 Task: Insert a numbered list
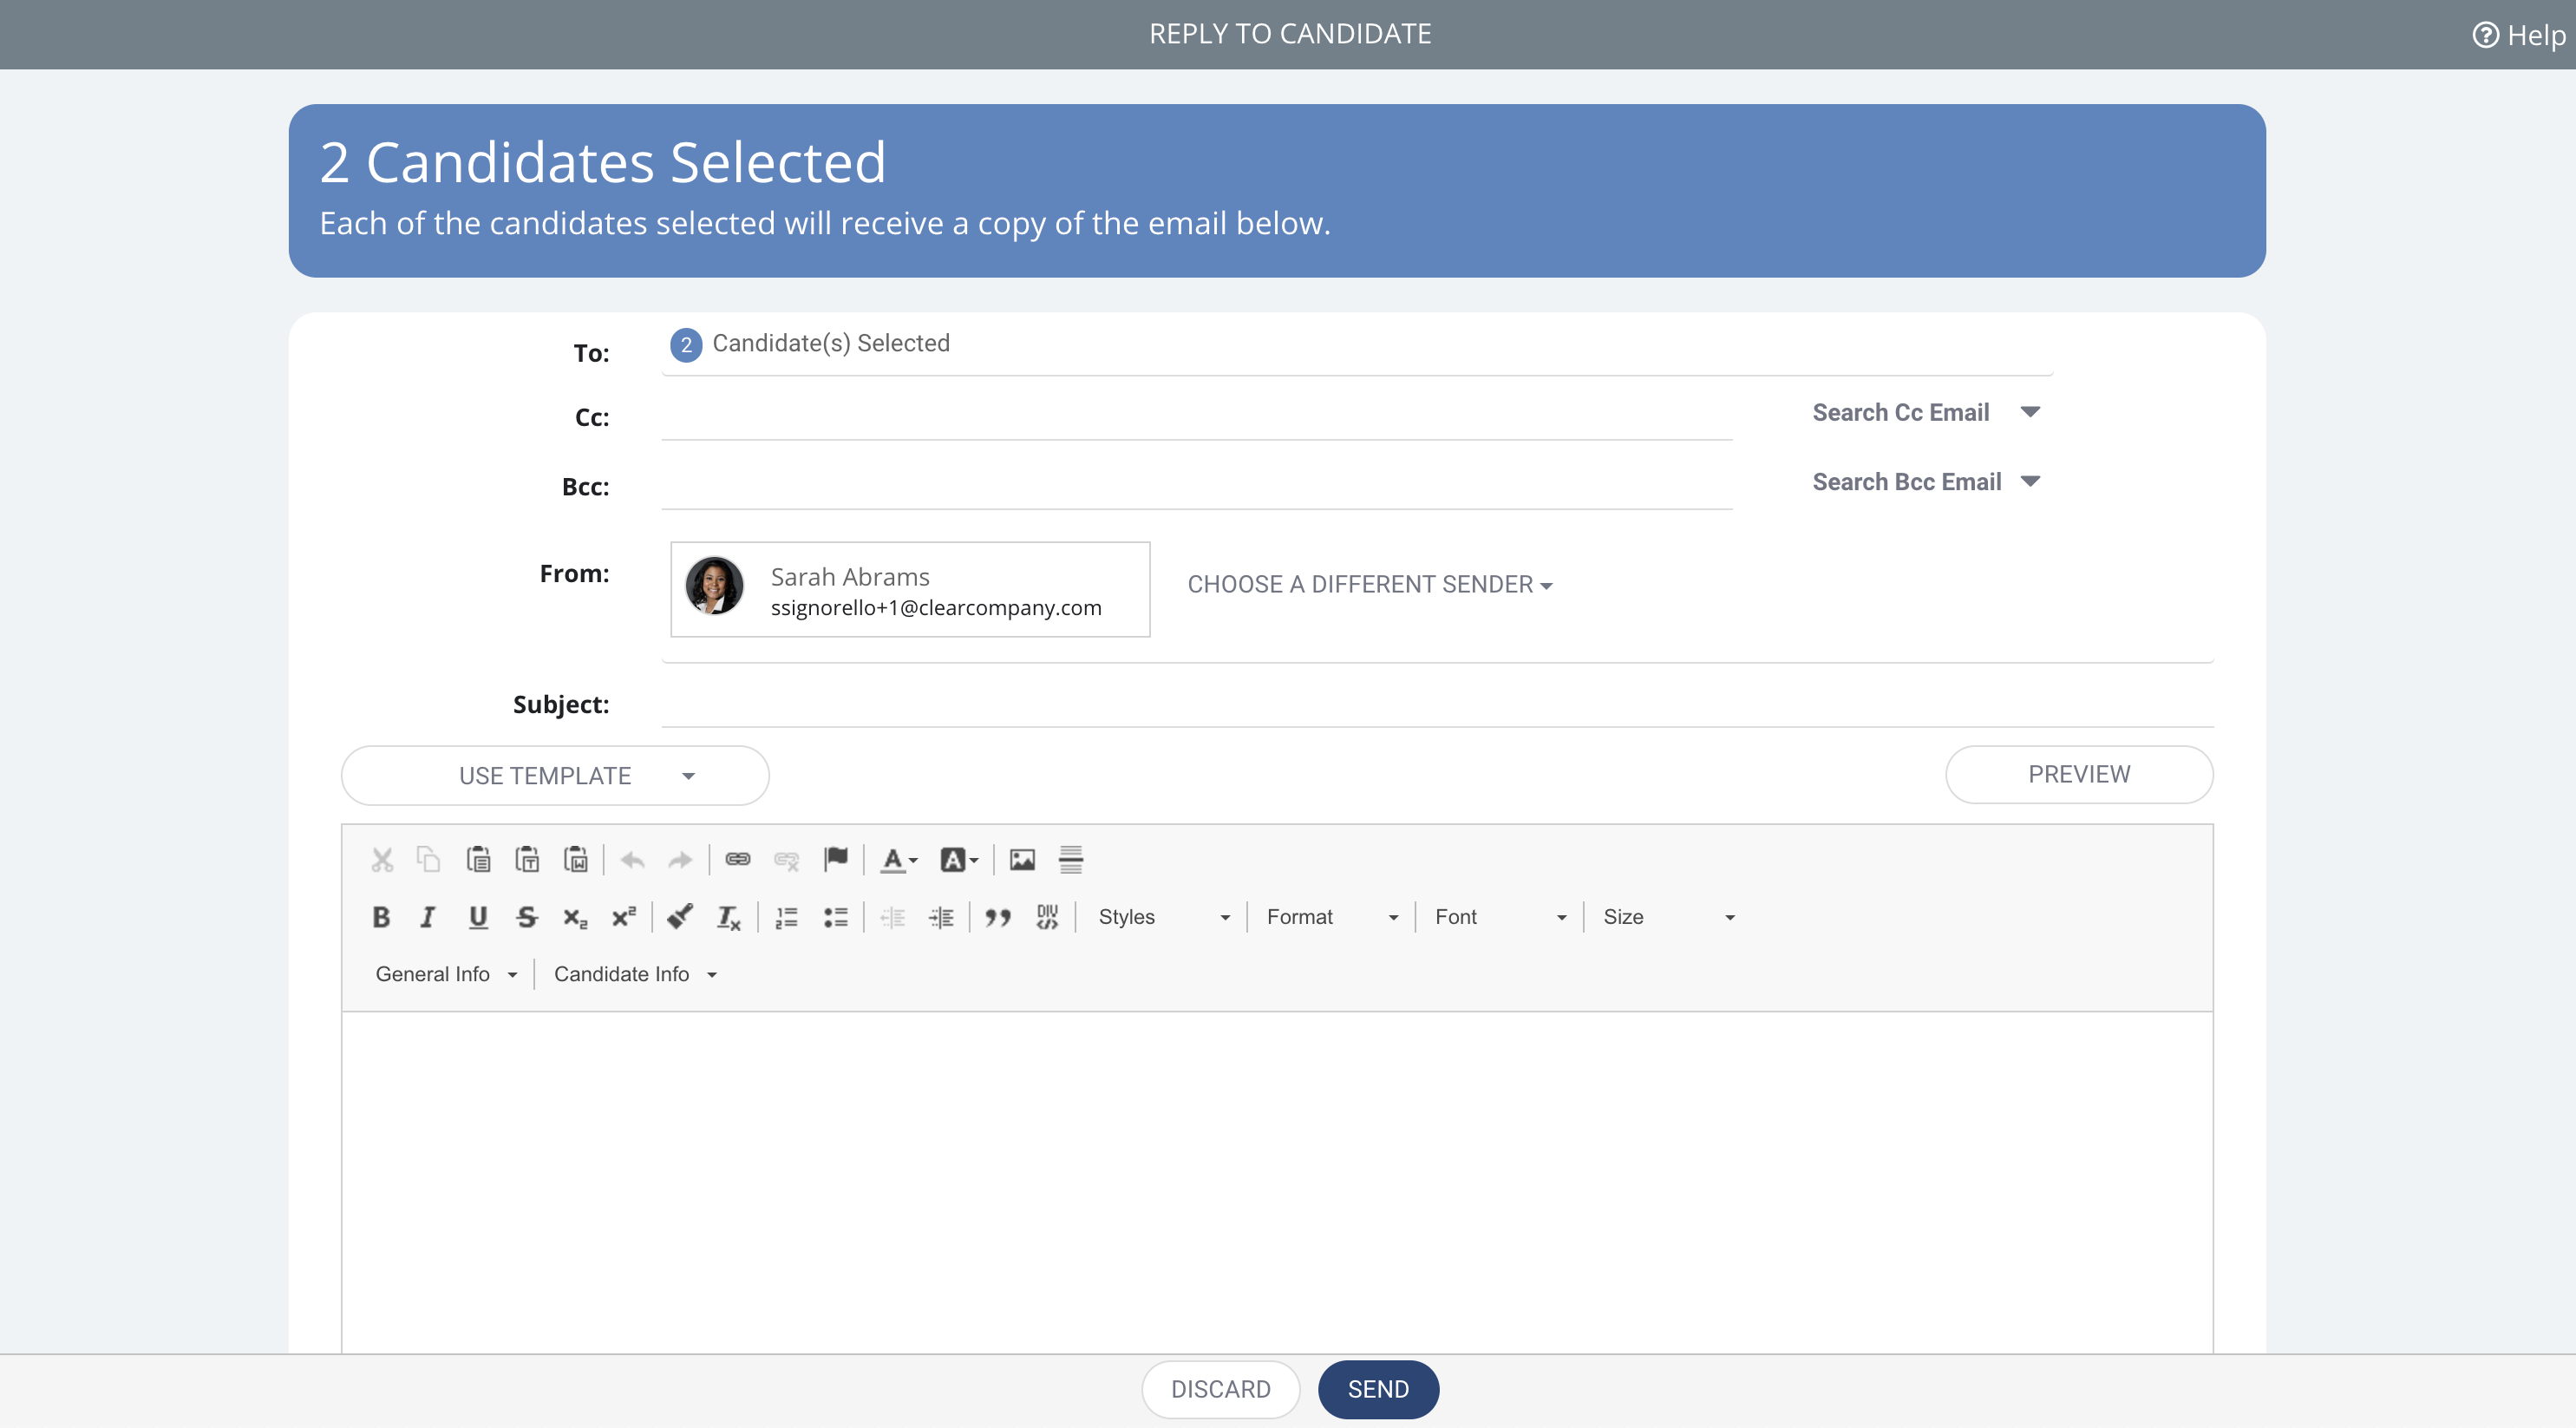pyautogui.click(x=787, y=917)
